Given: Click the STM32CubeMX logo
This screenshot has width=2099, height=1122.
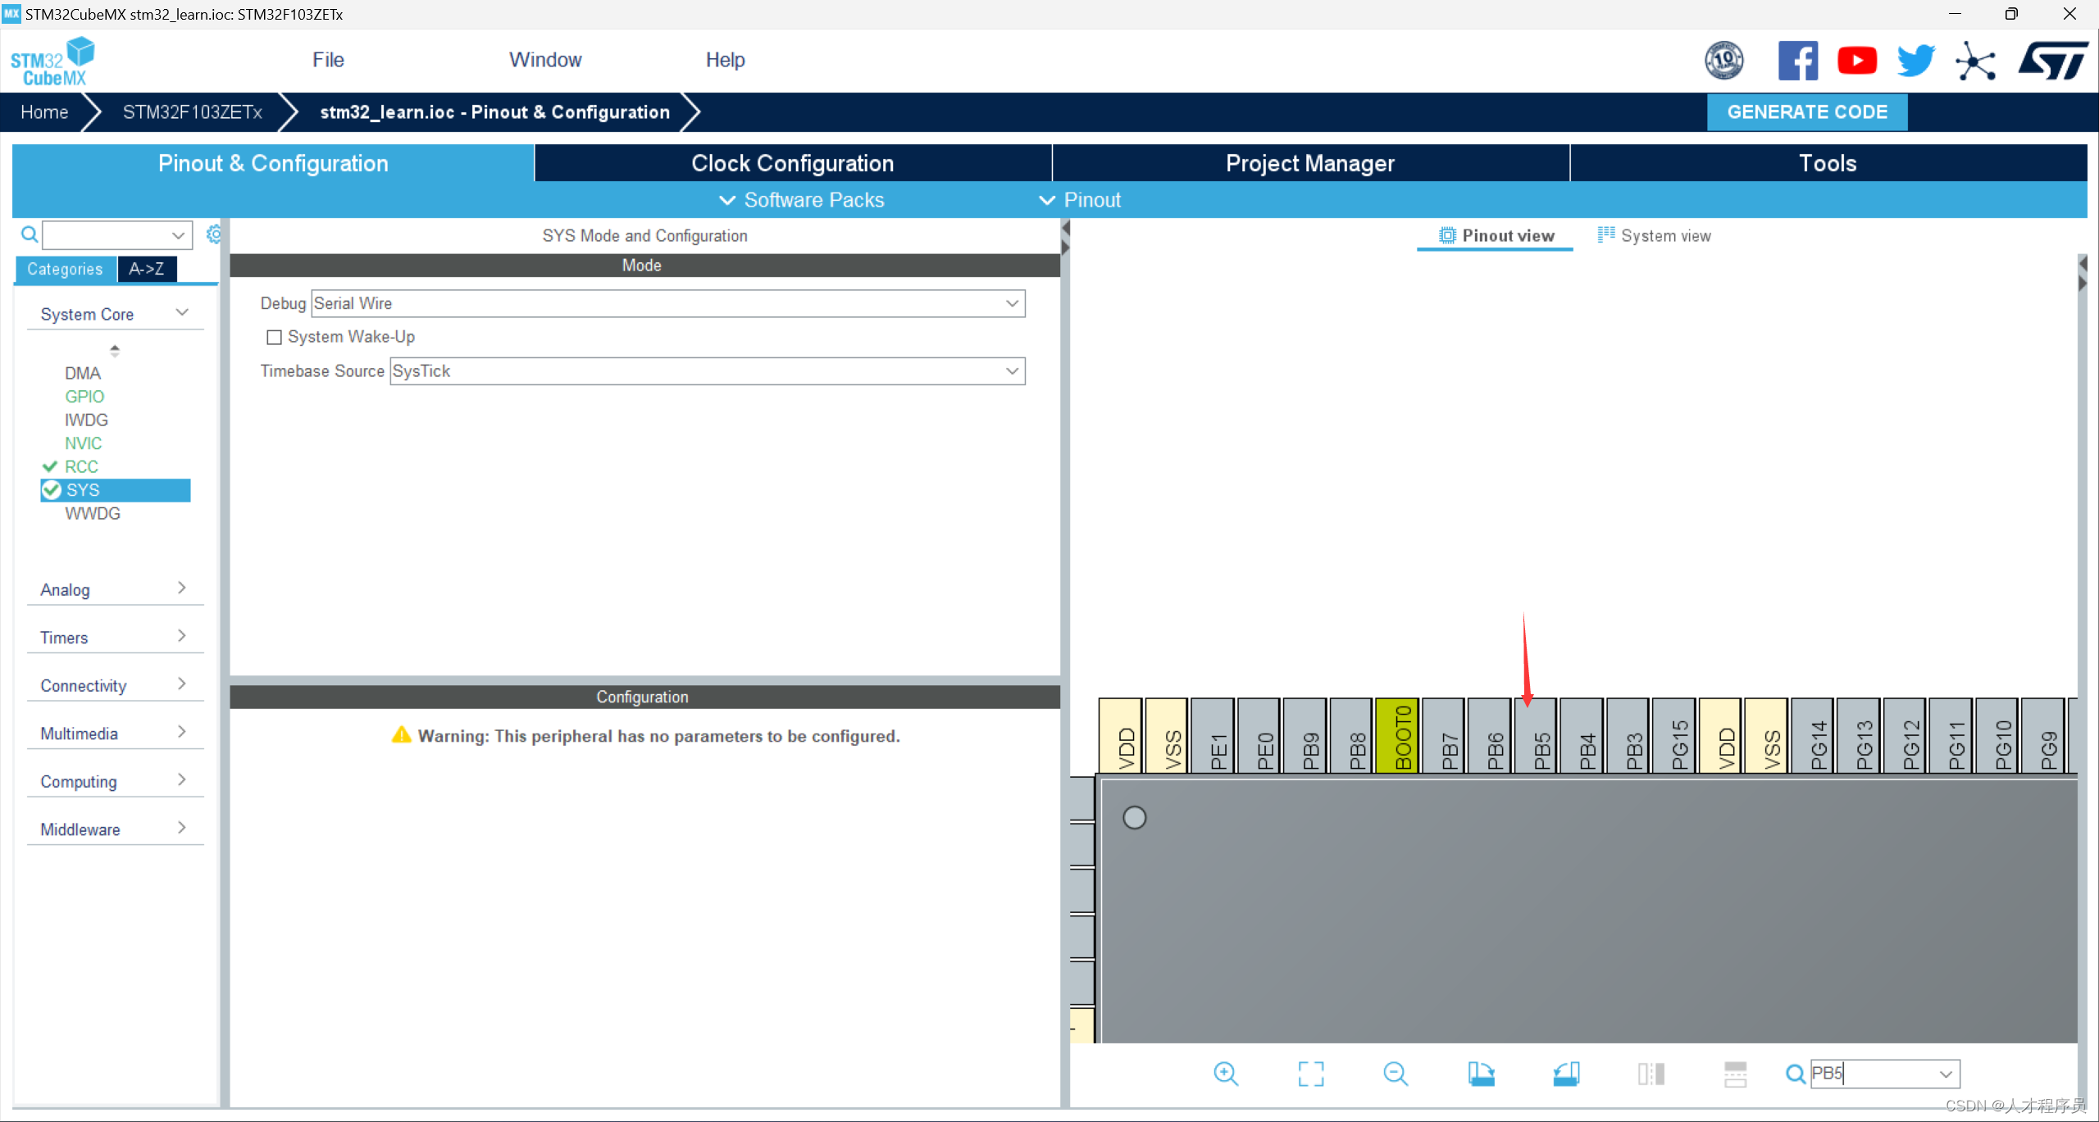Looking at the screenshot, I should point(53,61).
